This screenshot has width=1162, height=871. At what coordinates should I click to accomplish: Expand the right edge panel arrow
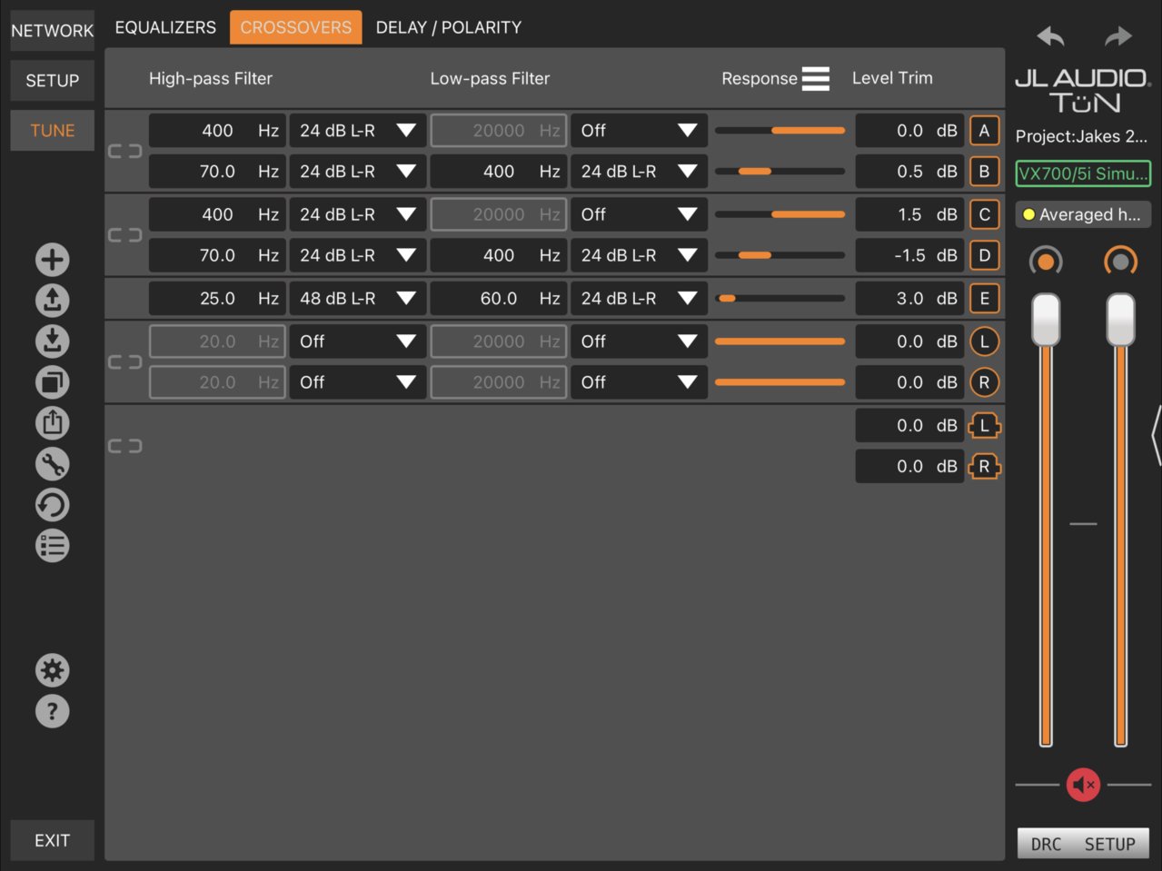point(1156,436)
